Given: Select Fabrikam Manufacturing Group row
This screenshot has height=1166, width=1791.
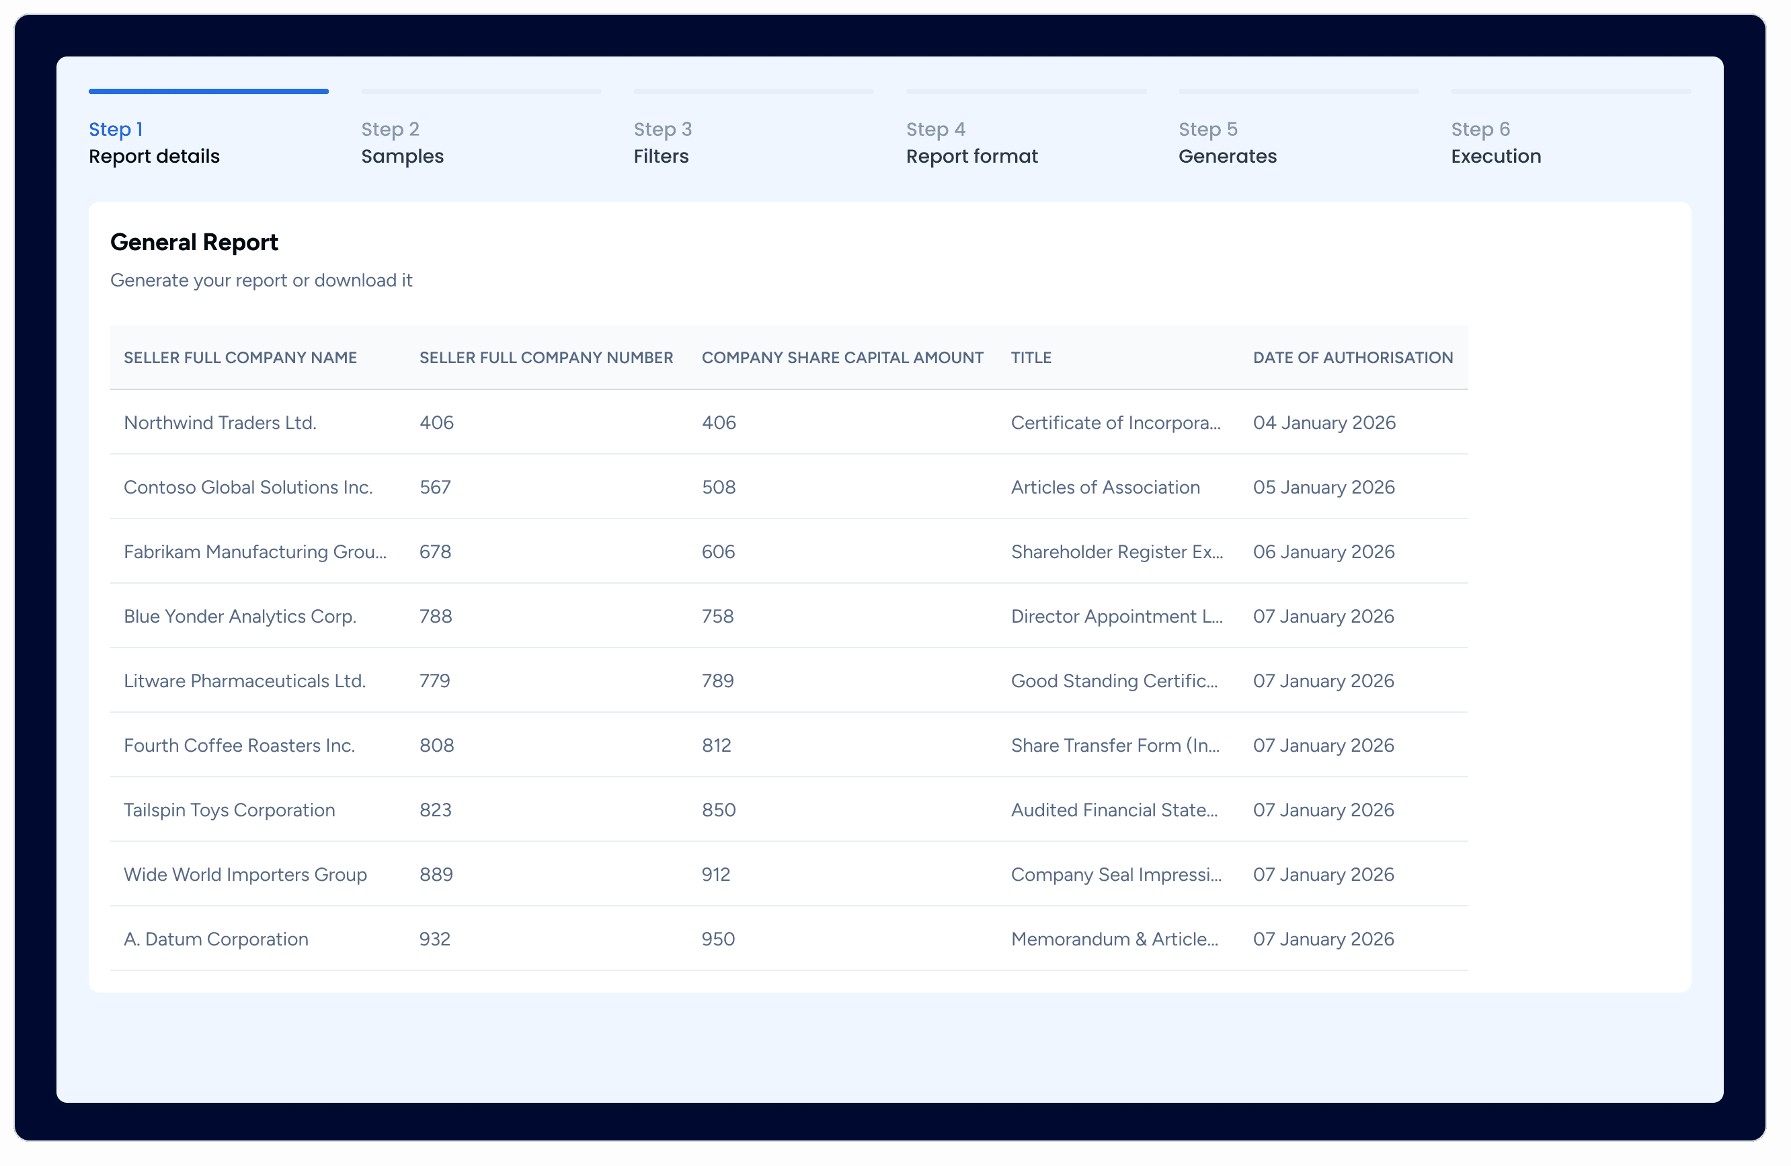Looking at the screenshot, I should point(254,552).
